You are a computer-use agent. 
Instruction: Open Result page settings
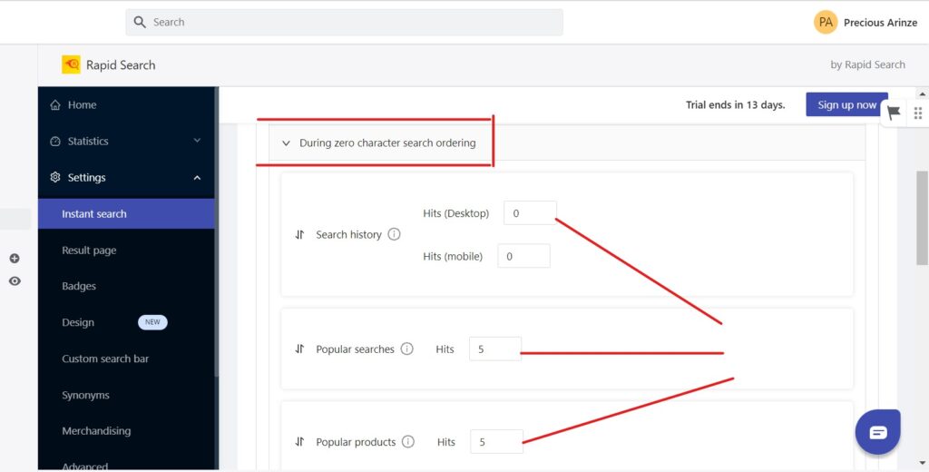coord(89,251)
